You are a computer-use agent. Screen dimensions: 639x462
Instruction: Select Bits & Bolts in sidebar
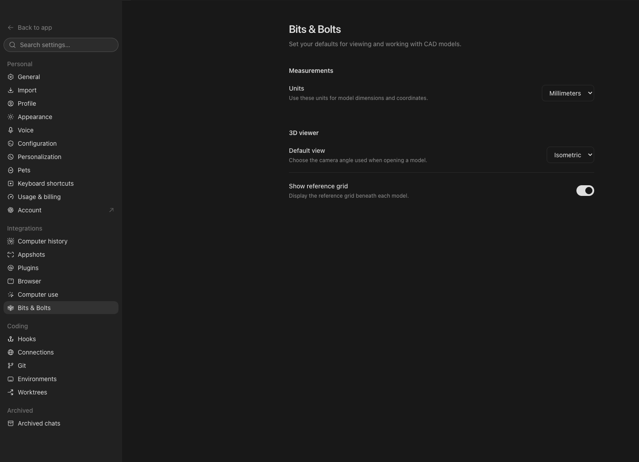tap(61, 308)
